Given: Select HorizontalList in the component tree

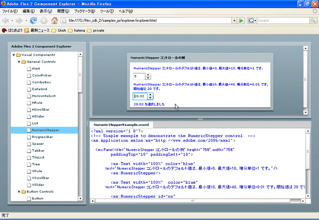Looking at the screenshot, I should (x=44, y=96).
